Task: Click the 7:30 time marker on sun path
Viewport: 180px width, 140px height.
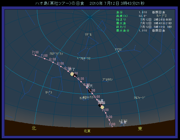Action: pos(35,52)
